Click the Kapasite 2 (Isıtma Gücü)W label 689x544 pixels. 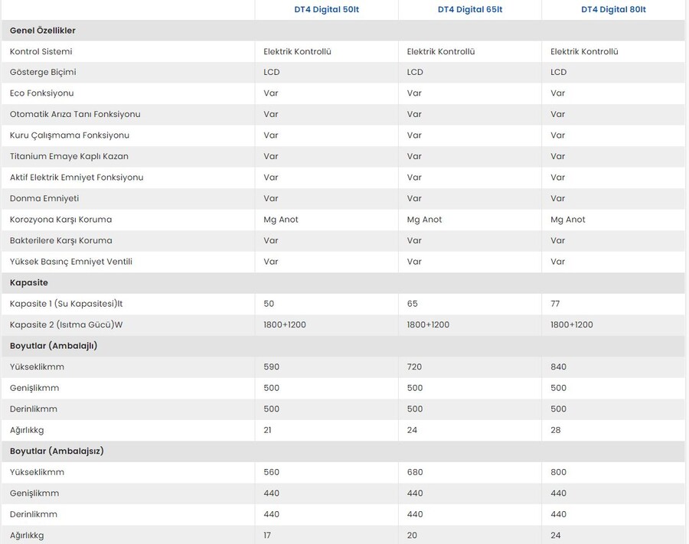(67, 325)
